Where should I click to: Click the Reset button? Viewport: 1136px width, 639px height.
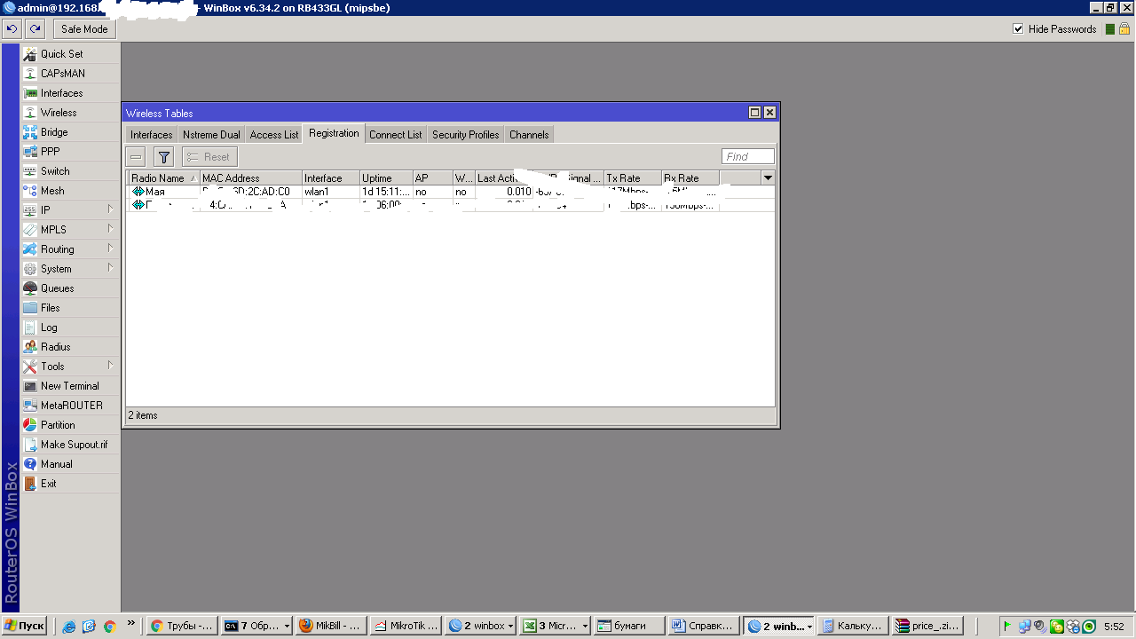click(x=209, y=157)
